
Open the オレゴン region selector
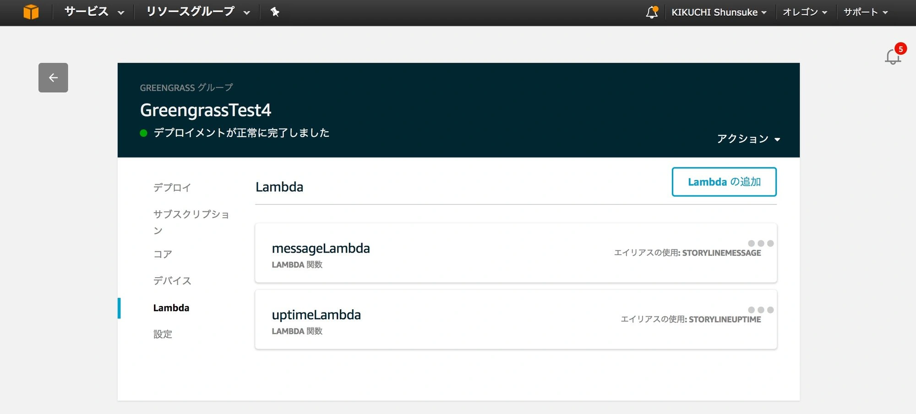coord(805,12)
